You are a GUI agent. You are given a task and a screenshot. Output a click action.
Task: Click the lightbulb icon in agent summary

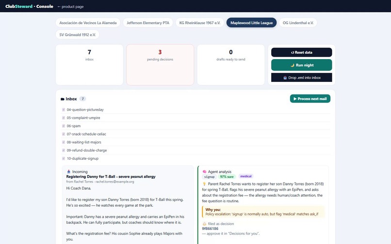click(x=204, y=184)
